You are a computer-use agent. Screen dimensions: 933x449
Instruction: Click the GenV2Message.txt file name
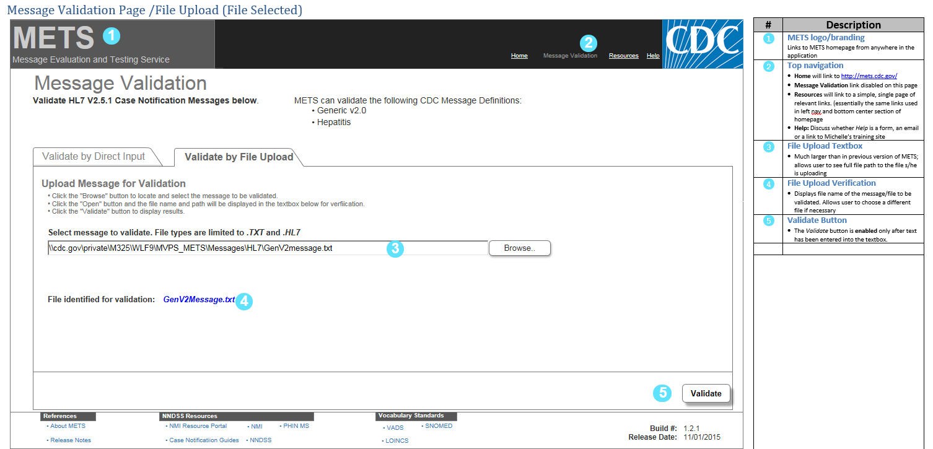pos(199,299)
